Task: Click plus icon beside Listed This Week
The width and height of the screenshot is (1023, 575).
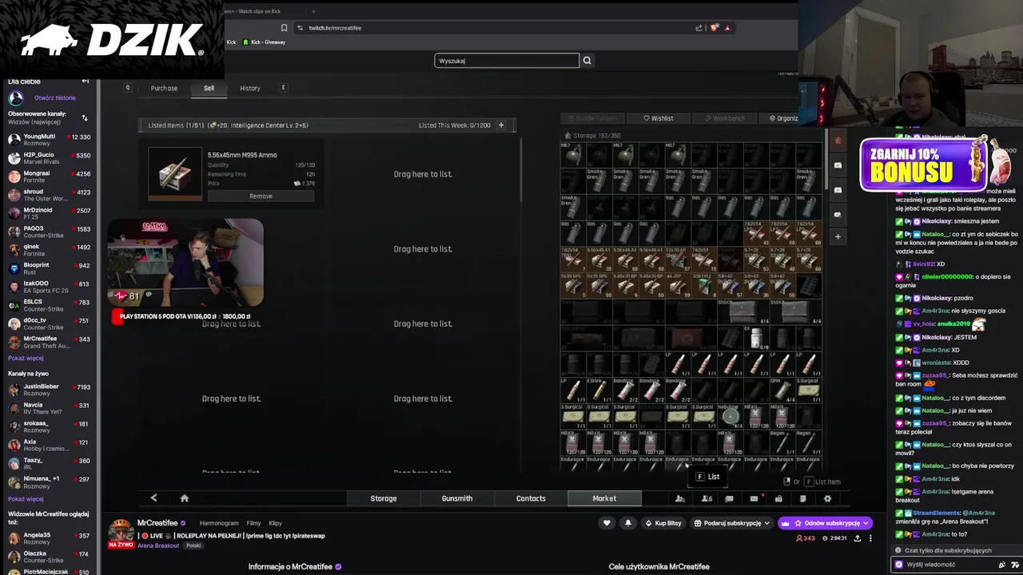Action: click(501, 125)
